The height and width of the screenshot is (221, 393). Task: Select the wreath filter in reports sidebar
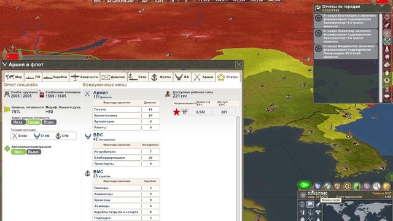coord(387,80)
